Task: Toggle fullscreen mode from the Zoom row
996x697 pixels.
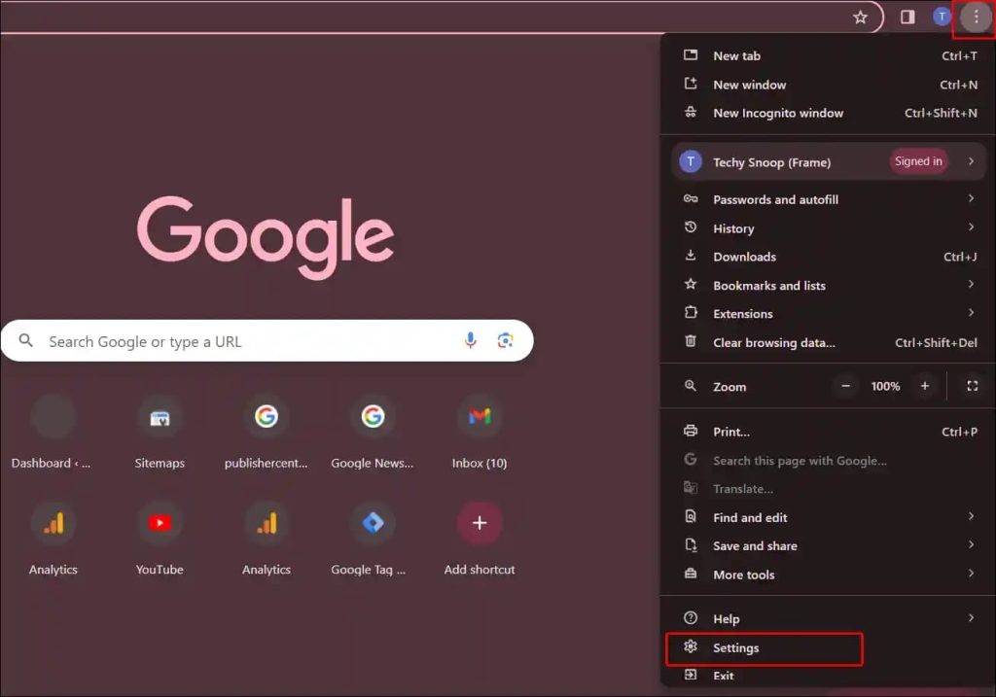Action: 972,386
